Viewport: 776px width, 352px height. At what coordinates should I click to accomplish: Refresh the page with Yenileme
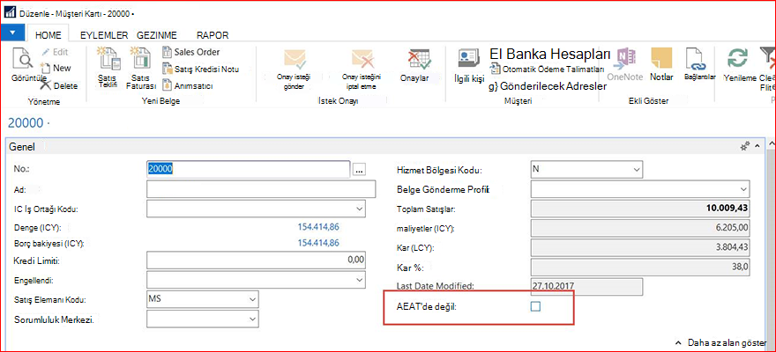click(737, 59)
